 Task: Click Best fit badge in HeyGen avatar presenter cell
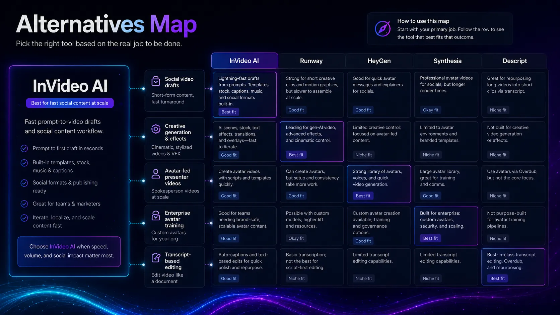tap(363, 196)
